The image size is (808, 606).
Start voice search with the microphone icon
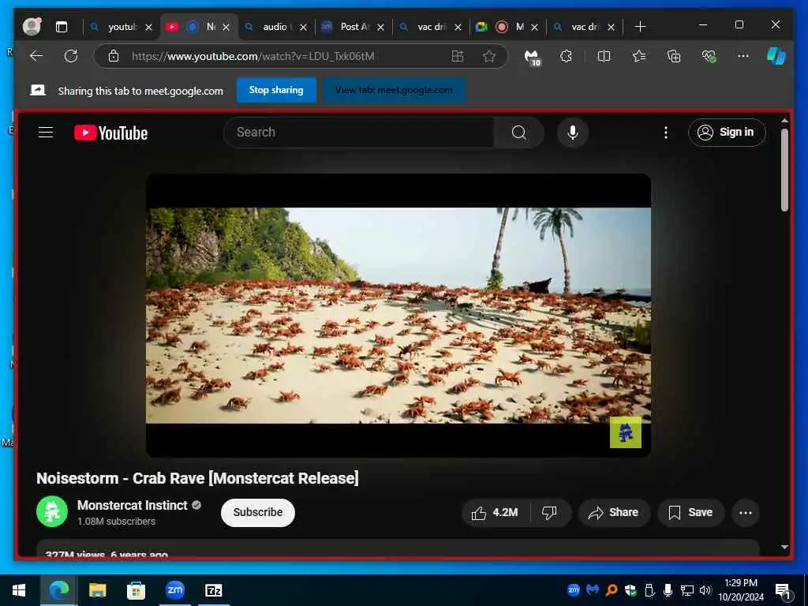coord(573,133)
